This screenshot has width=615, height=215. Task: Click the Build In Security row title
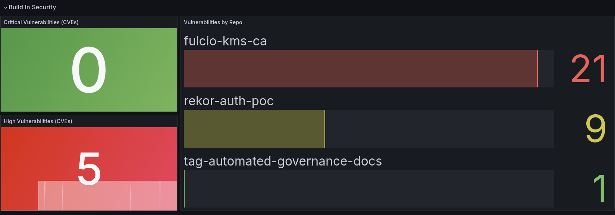point(32,7)
